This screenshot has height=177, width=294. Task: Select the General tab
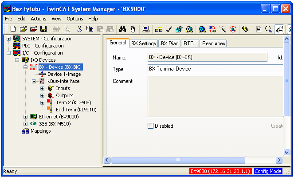pos(118,43)
